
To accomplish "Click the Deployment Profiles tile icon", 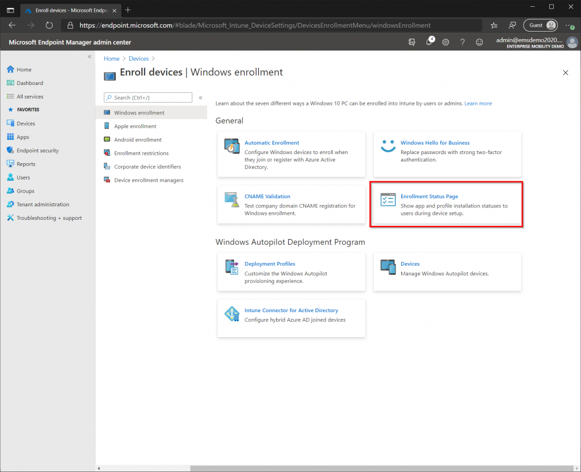I will point(232,267).
